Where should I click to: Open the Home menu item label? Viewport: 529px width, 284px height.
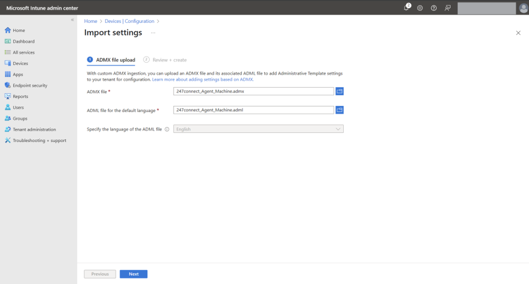click(x=19, y=30)
